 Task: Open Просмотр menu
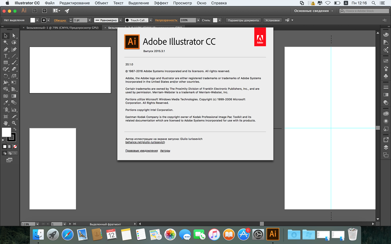pyautogui.click(x=183, y=3)
